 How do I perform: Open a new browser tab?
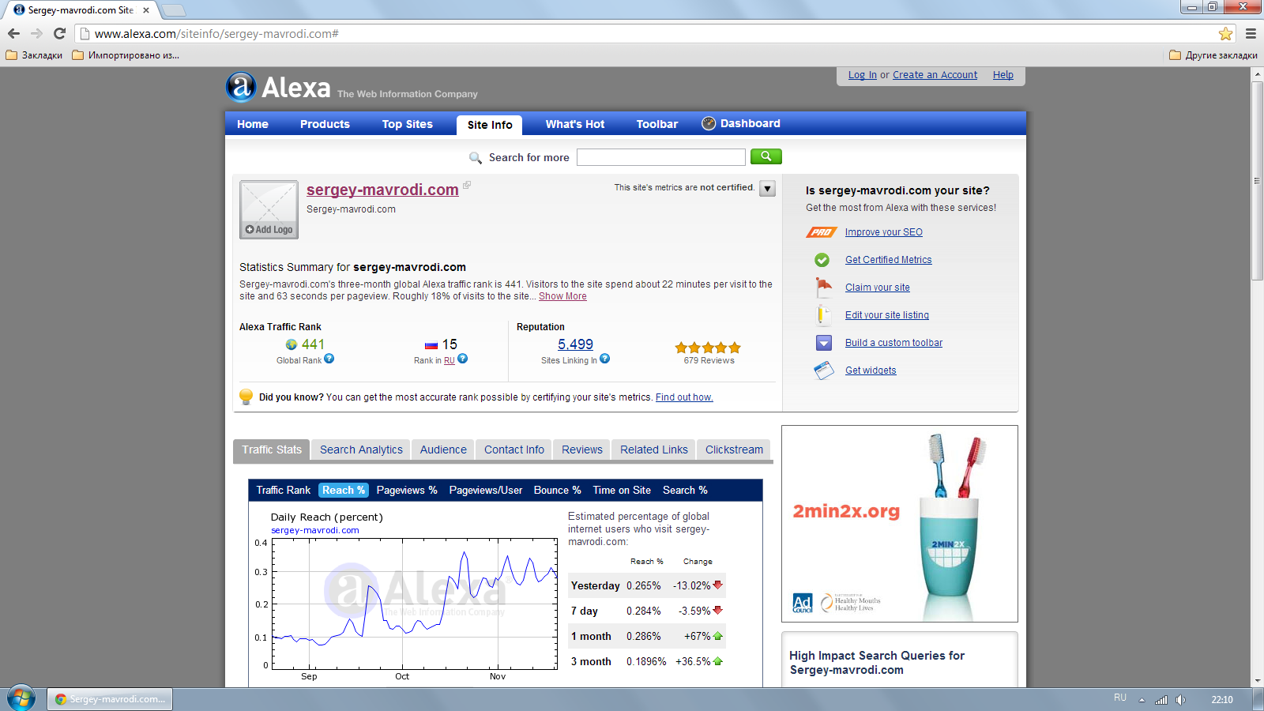[173, 10]
